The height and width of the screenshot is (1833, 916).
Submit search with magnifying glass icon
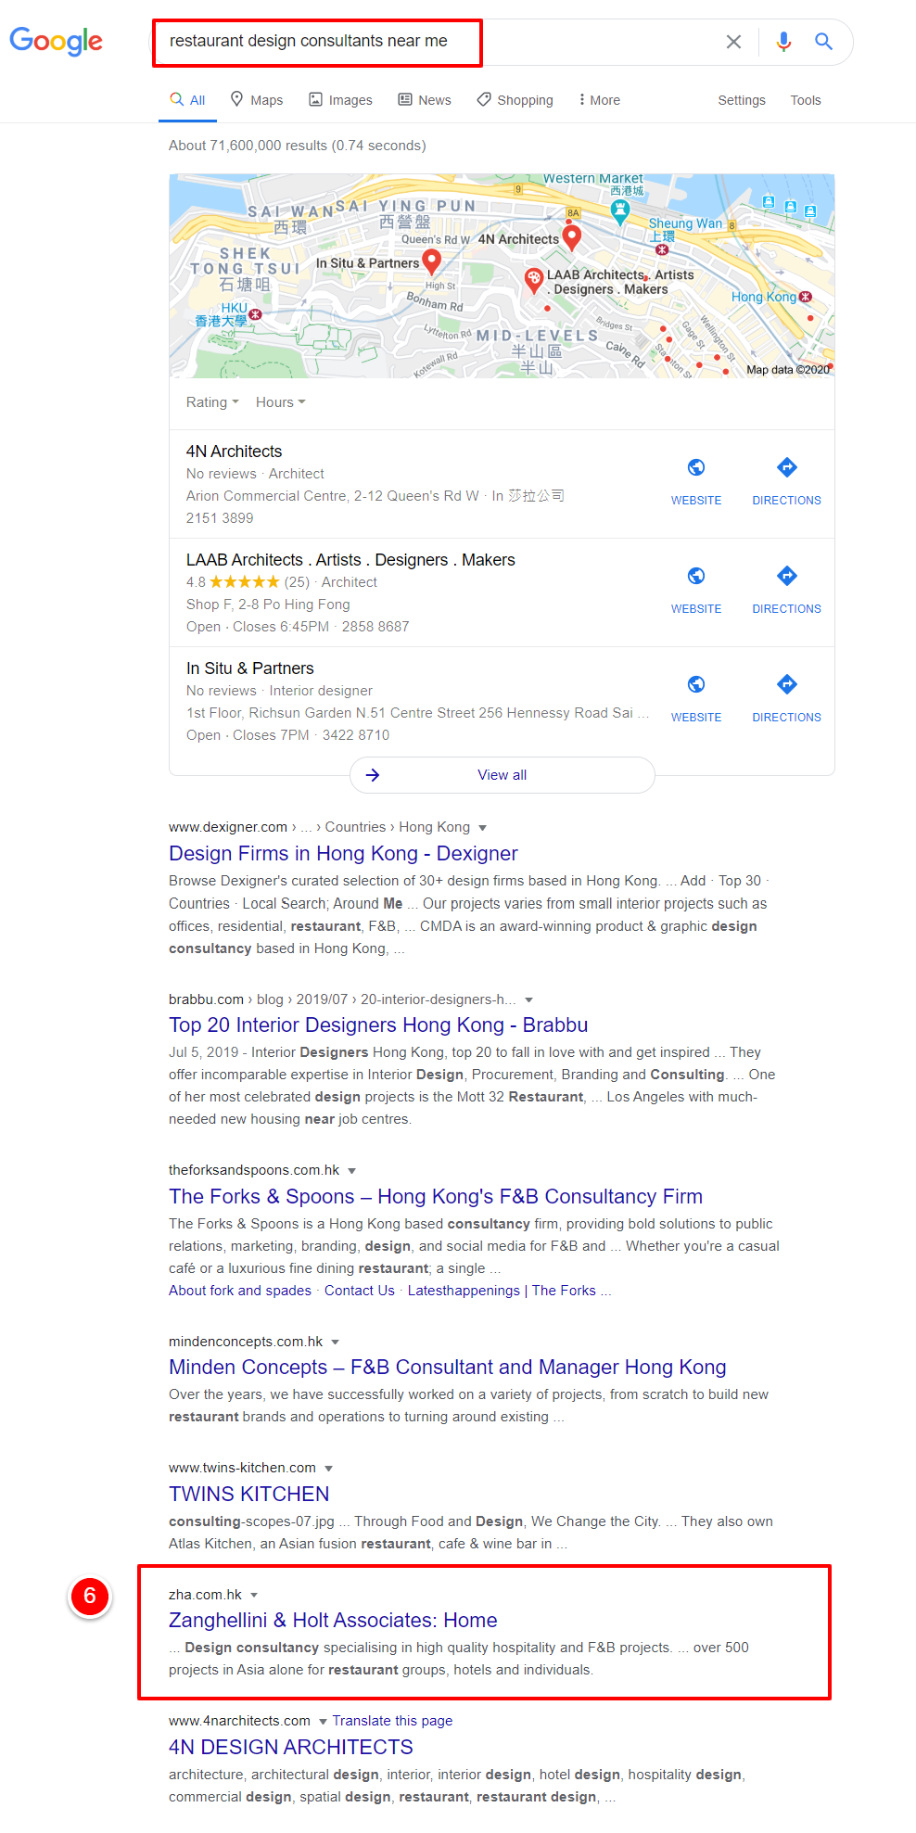(x=823, y=42)
